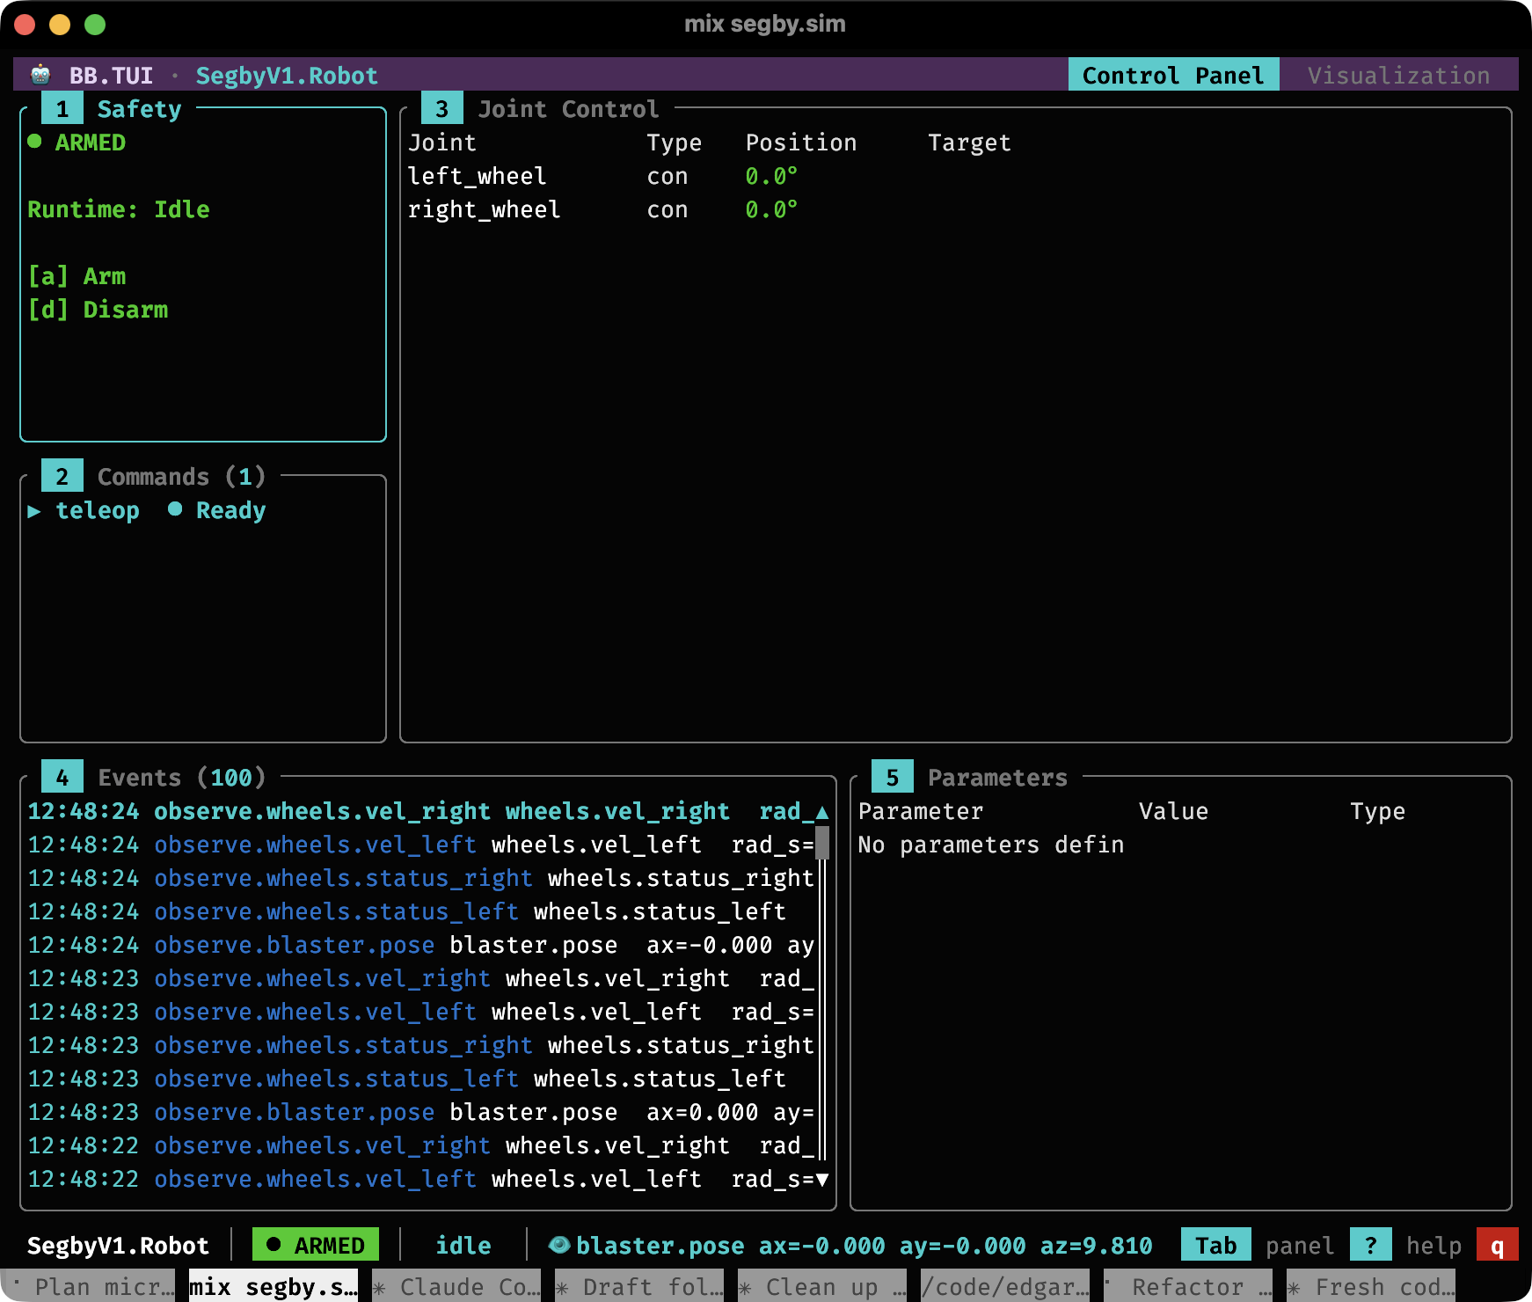
Task: Click the red q quit badge
Action: (x=1497, y=1245)
